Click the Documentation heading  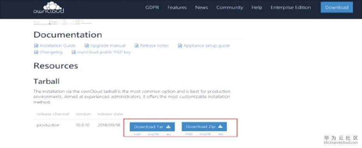pos(68,35)
